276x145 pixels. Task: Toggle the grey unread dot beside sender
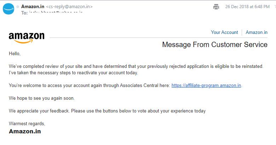coord(18,7)
